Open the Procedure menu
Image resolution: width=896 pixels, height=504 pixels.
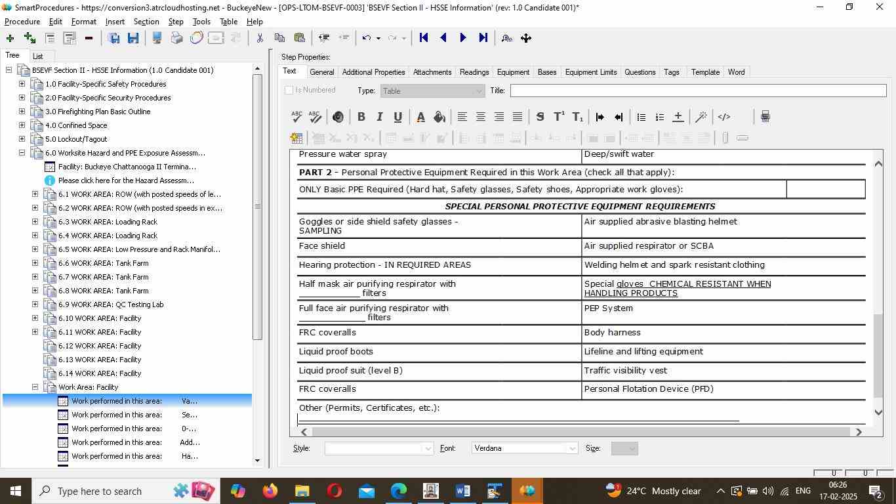pyautogui.click(x=22, y=22)
